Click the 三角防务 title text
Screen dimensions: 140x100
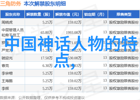pyautogui.click(x=11, y=4)
